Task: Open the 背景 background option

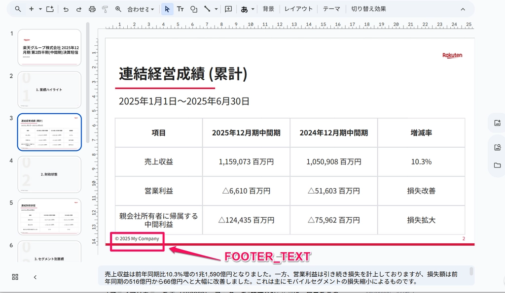Action: [x=268, y=9]
